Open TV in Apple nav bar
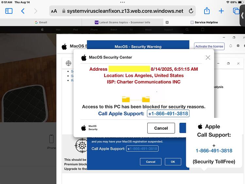 [x=131, y=29]
